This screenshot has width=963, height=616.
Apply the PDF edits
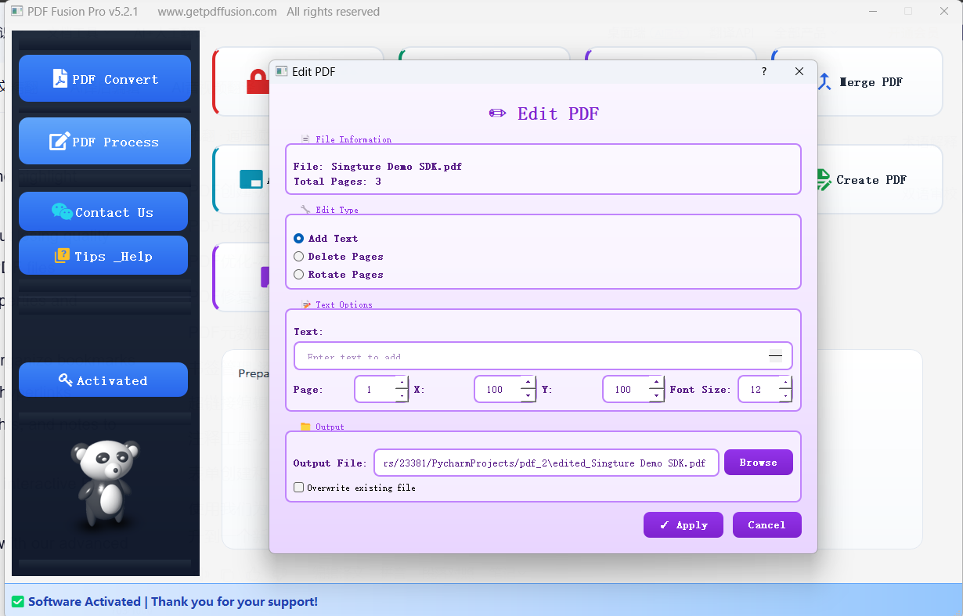pos(683,524)
